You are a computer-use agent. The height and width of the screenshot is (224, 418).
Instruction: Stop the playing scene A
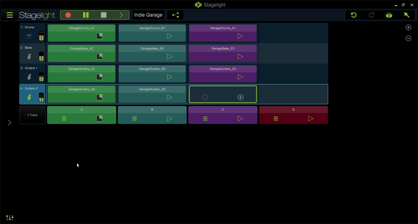click(x=100, y=118)
